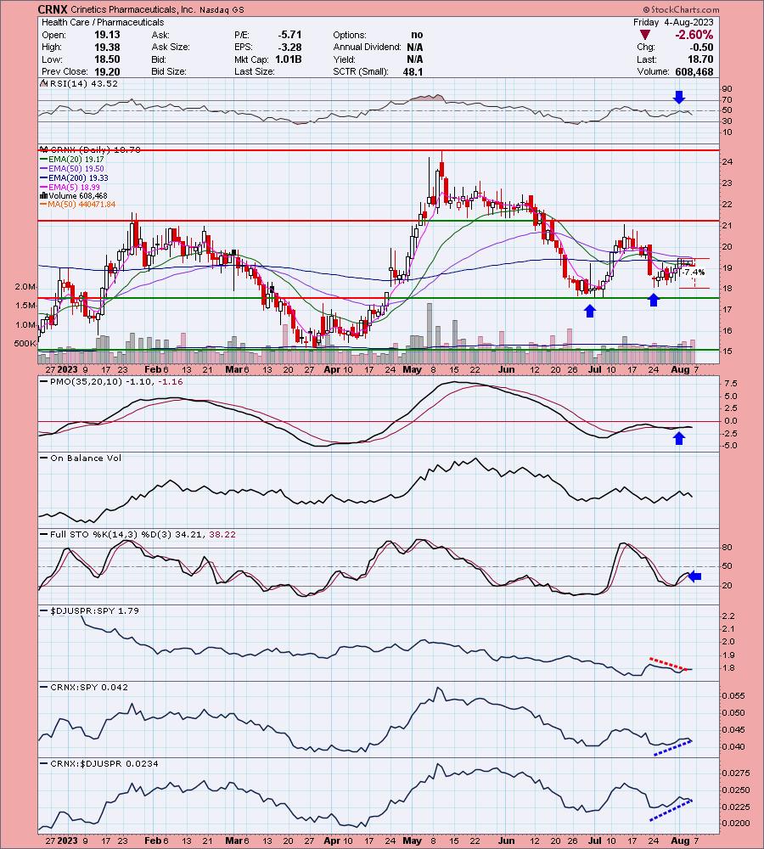Click the $DJUSPR:SPY 1.79 ratio label

tap(90, 610)
